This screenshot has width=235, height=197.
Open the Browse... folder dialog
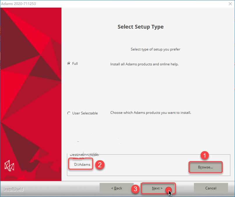pyautogui.click(x=206, y=167)
